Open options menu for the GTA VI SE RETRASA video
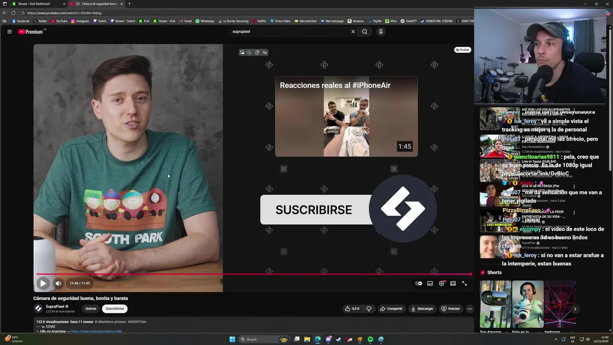 click(574, 186)
